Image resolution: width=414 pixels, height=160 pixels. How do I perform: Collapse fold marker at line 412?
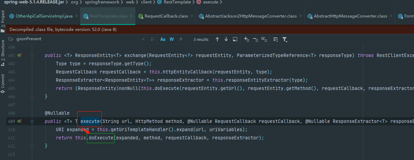point(32,146)
